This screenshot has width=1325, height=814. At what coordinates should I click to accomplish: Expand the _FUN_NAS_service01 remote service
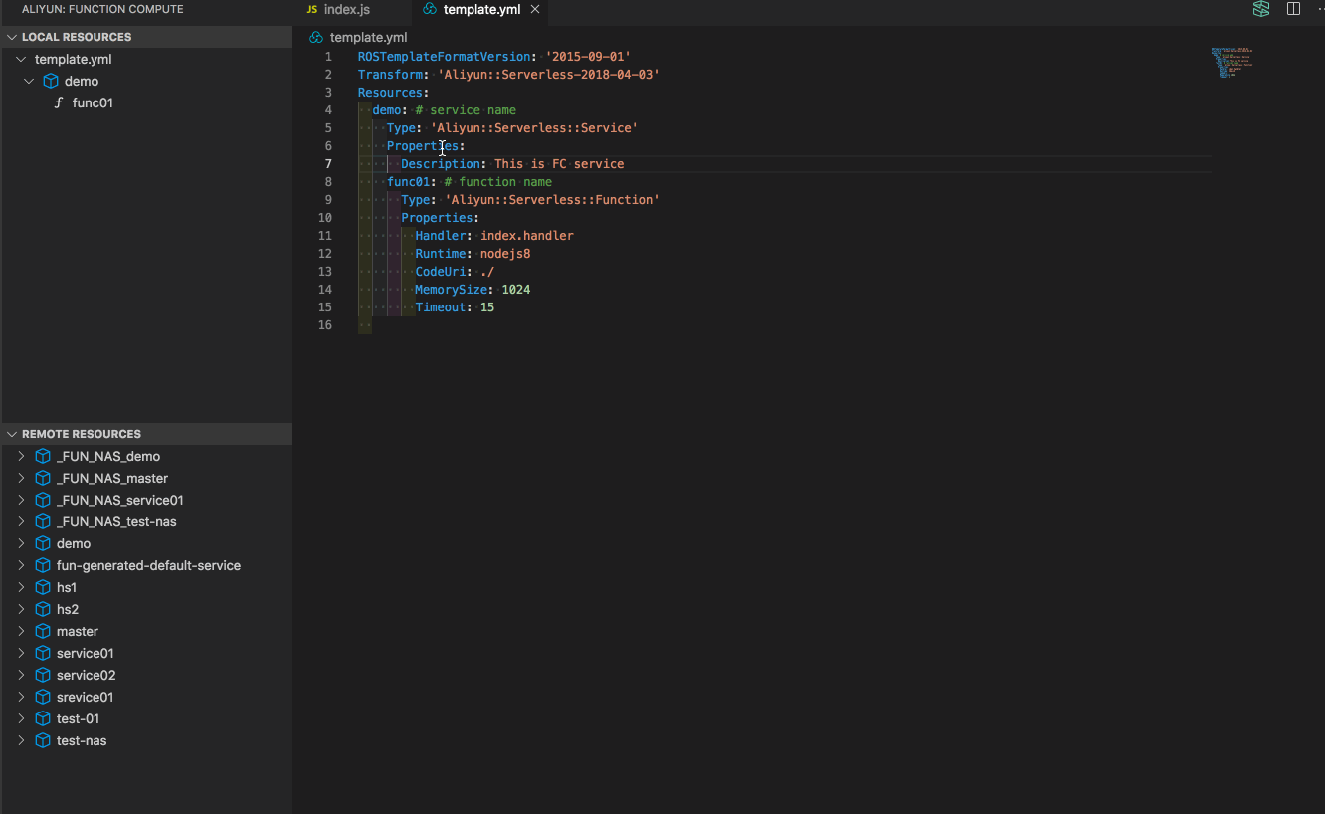coord(21,500)
